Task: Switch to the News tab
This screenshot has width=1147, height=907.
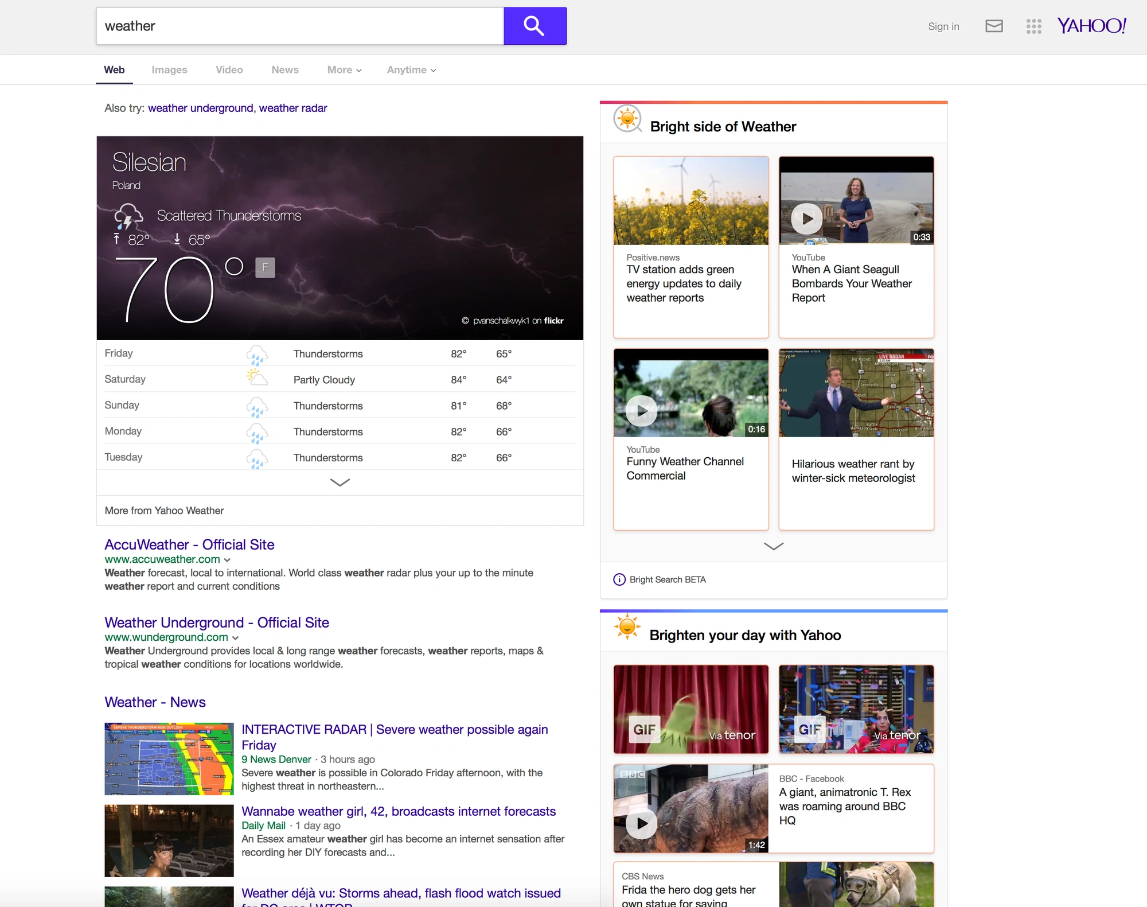Action: [285, 70]
